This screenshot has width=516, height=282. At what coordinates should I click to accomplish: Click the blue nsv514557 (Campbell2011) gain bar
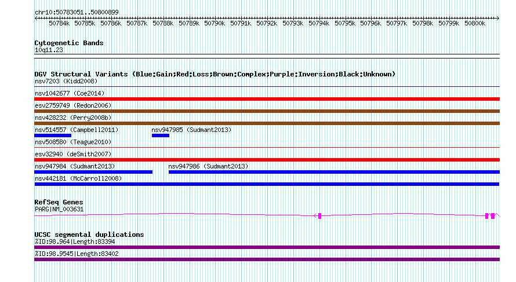(53, 135)
